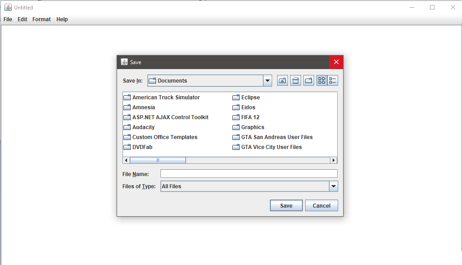Click the Documents folder icon in Save In

point(155,80)
